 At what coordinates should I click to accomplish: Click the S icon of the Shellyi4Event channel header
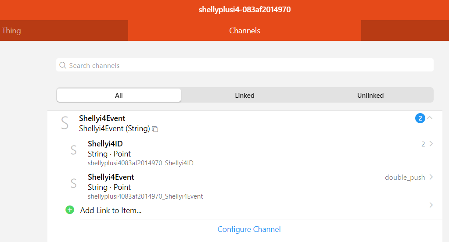pyautogui.click(x=65, y=123)
